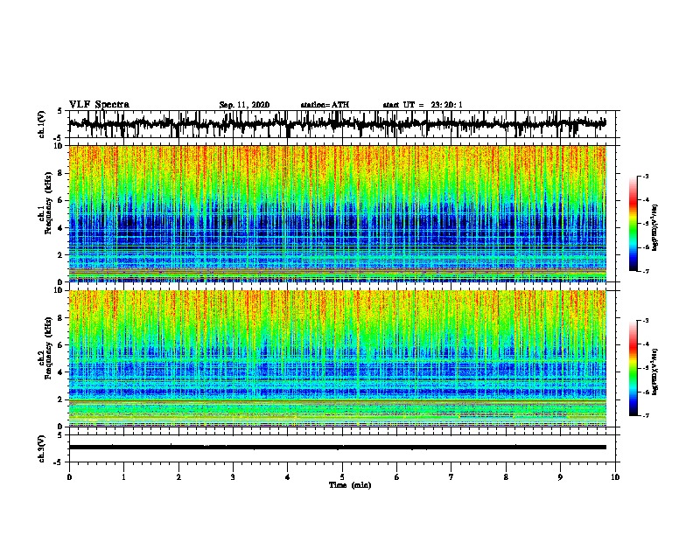Viewport: 693px width, 535px height.
Task: Click the ch.2 spectrogram color scale bar
Action: click(x=633, y=368)
